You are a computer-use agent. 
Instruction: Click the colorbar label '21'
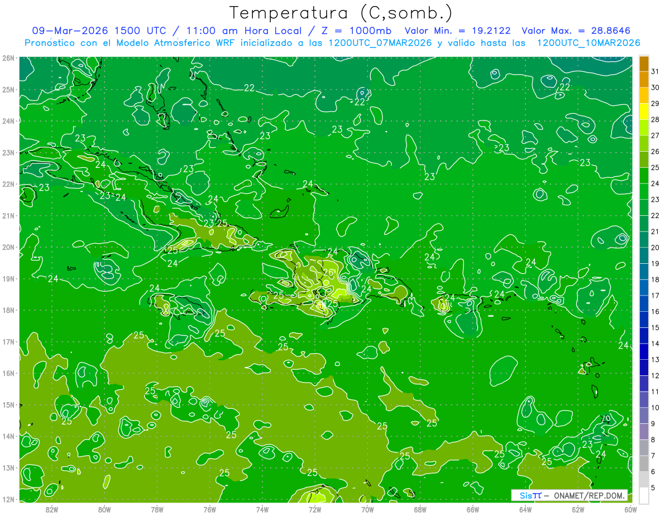pyautogui.click(x=655, y=231)
